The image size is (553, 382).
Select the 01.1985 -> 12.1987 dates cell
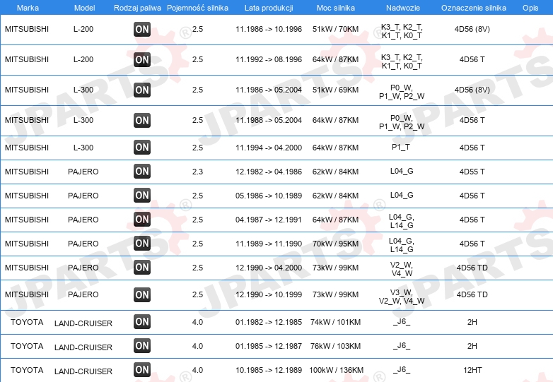(x=269, y=346)
